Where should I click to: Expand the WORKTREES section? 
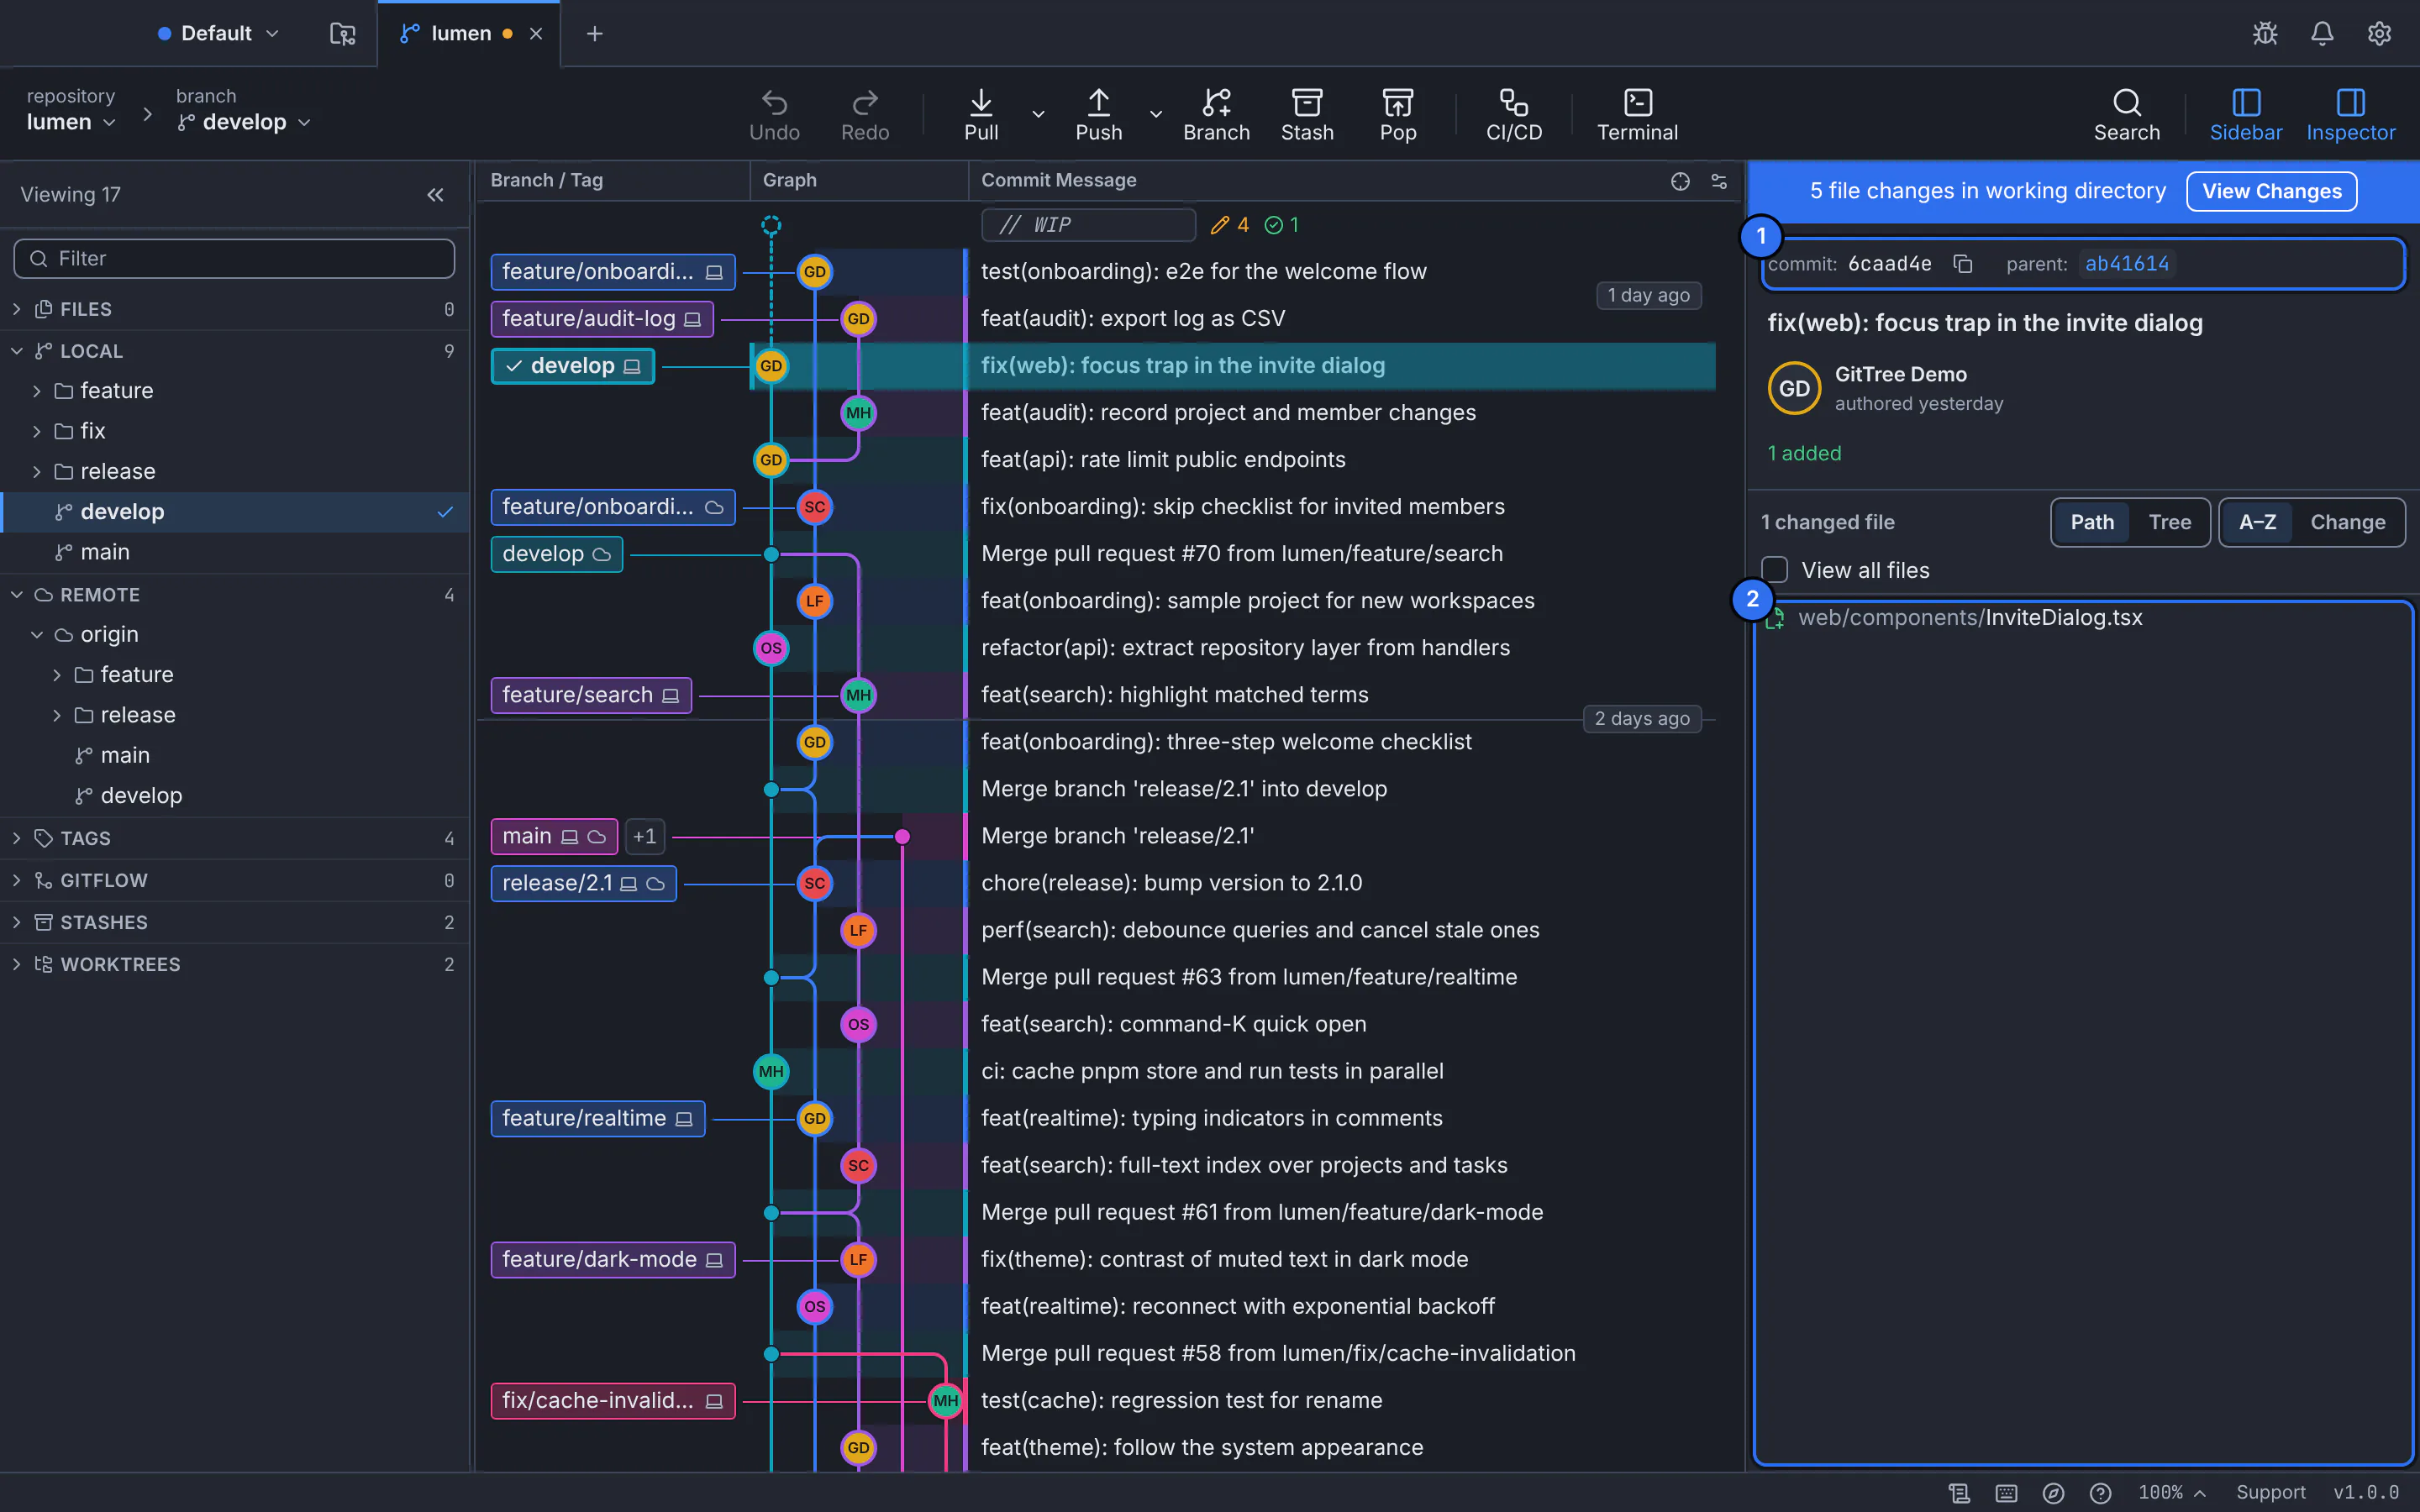pyautogui.click(x=234, y=964)
